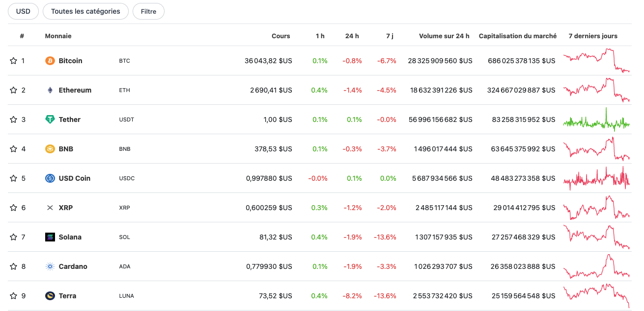Sort by Volume sur 24 h column
The height and width of the screenshot is (311, 644).
[444, 36]
